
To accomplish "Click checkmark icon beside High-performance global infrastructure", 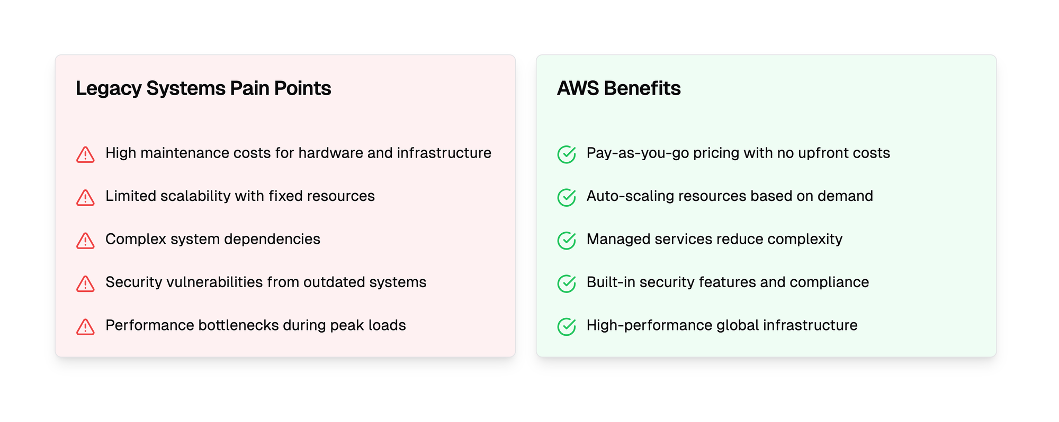I will (x=567, y=327).
